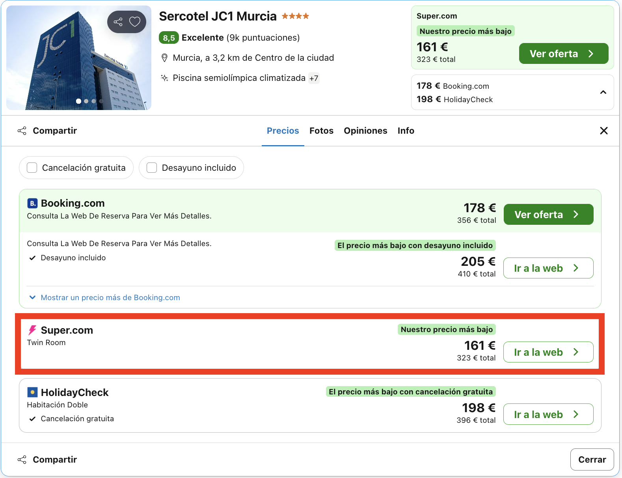Click the location pin icon beside Murcia
The width and height of the screenshot is (622, 478).
[165, 58]
